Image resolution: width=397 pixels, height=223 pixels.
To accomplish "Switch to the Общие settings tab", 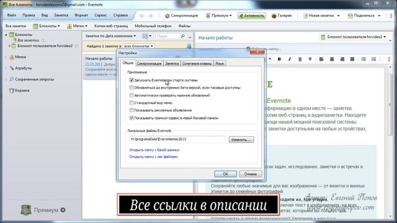I will (x=128, y=63).
